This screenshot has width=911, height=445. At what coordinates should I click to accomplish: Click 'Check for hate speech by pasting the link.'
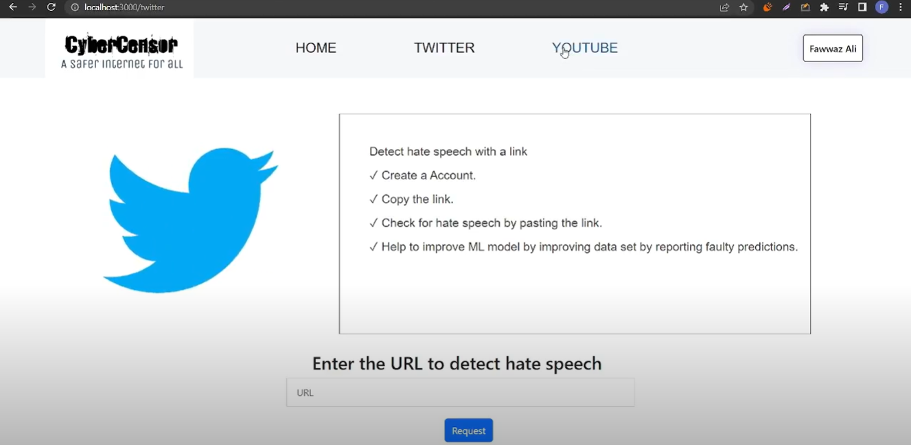tap(485, 223)
